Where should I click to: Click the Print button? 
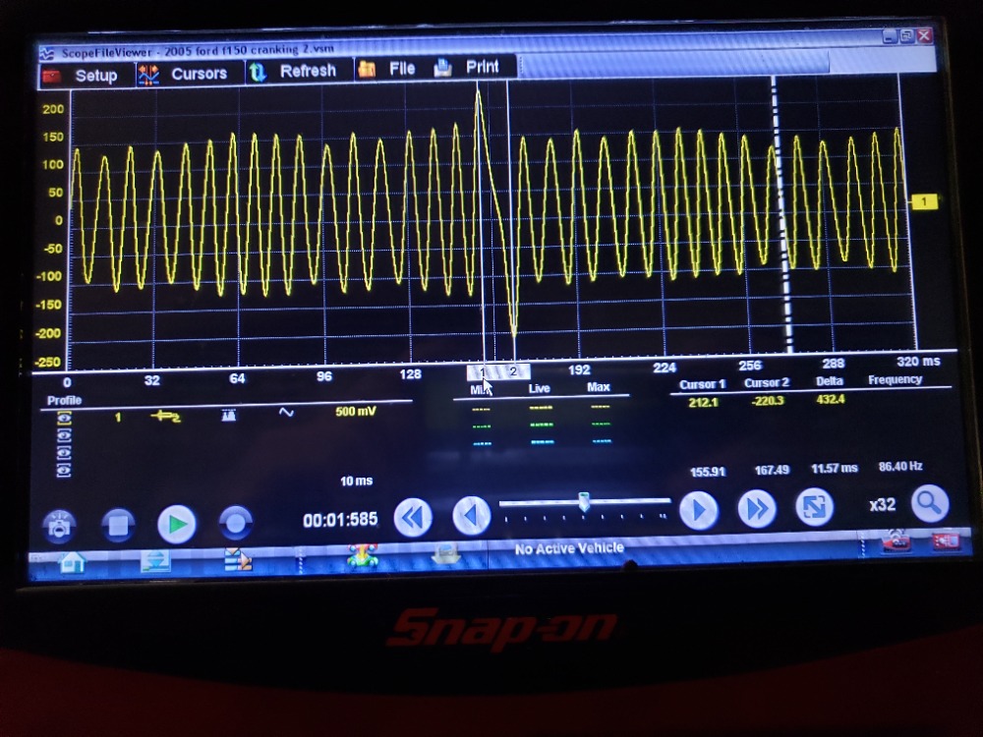click(468, 67)
